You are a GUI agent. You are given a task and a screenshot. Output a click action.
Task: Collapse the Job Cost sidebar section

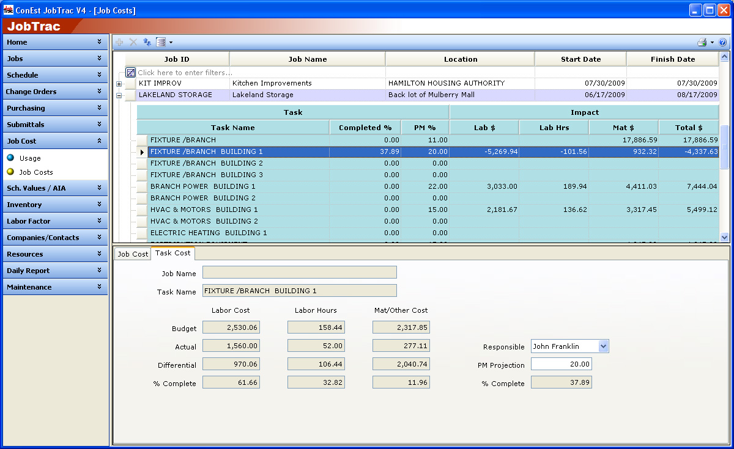point(55,141)
